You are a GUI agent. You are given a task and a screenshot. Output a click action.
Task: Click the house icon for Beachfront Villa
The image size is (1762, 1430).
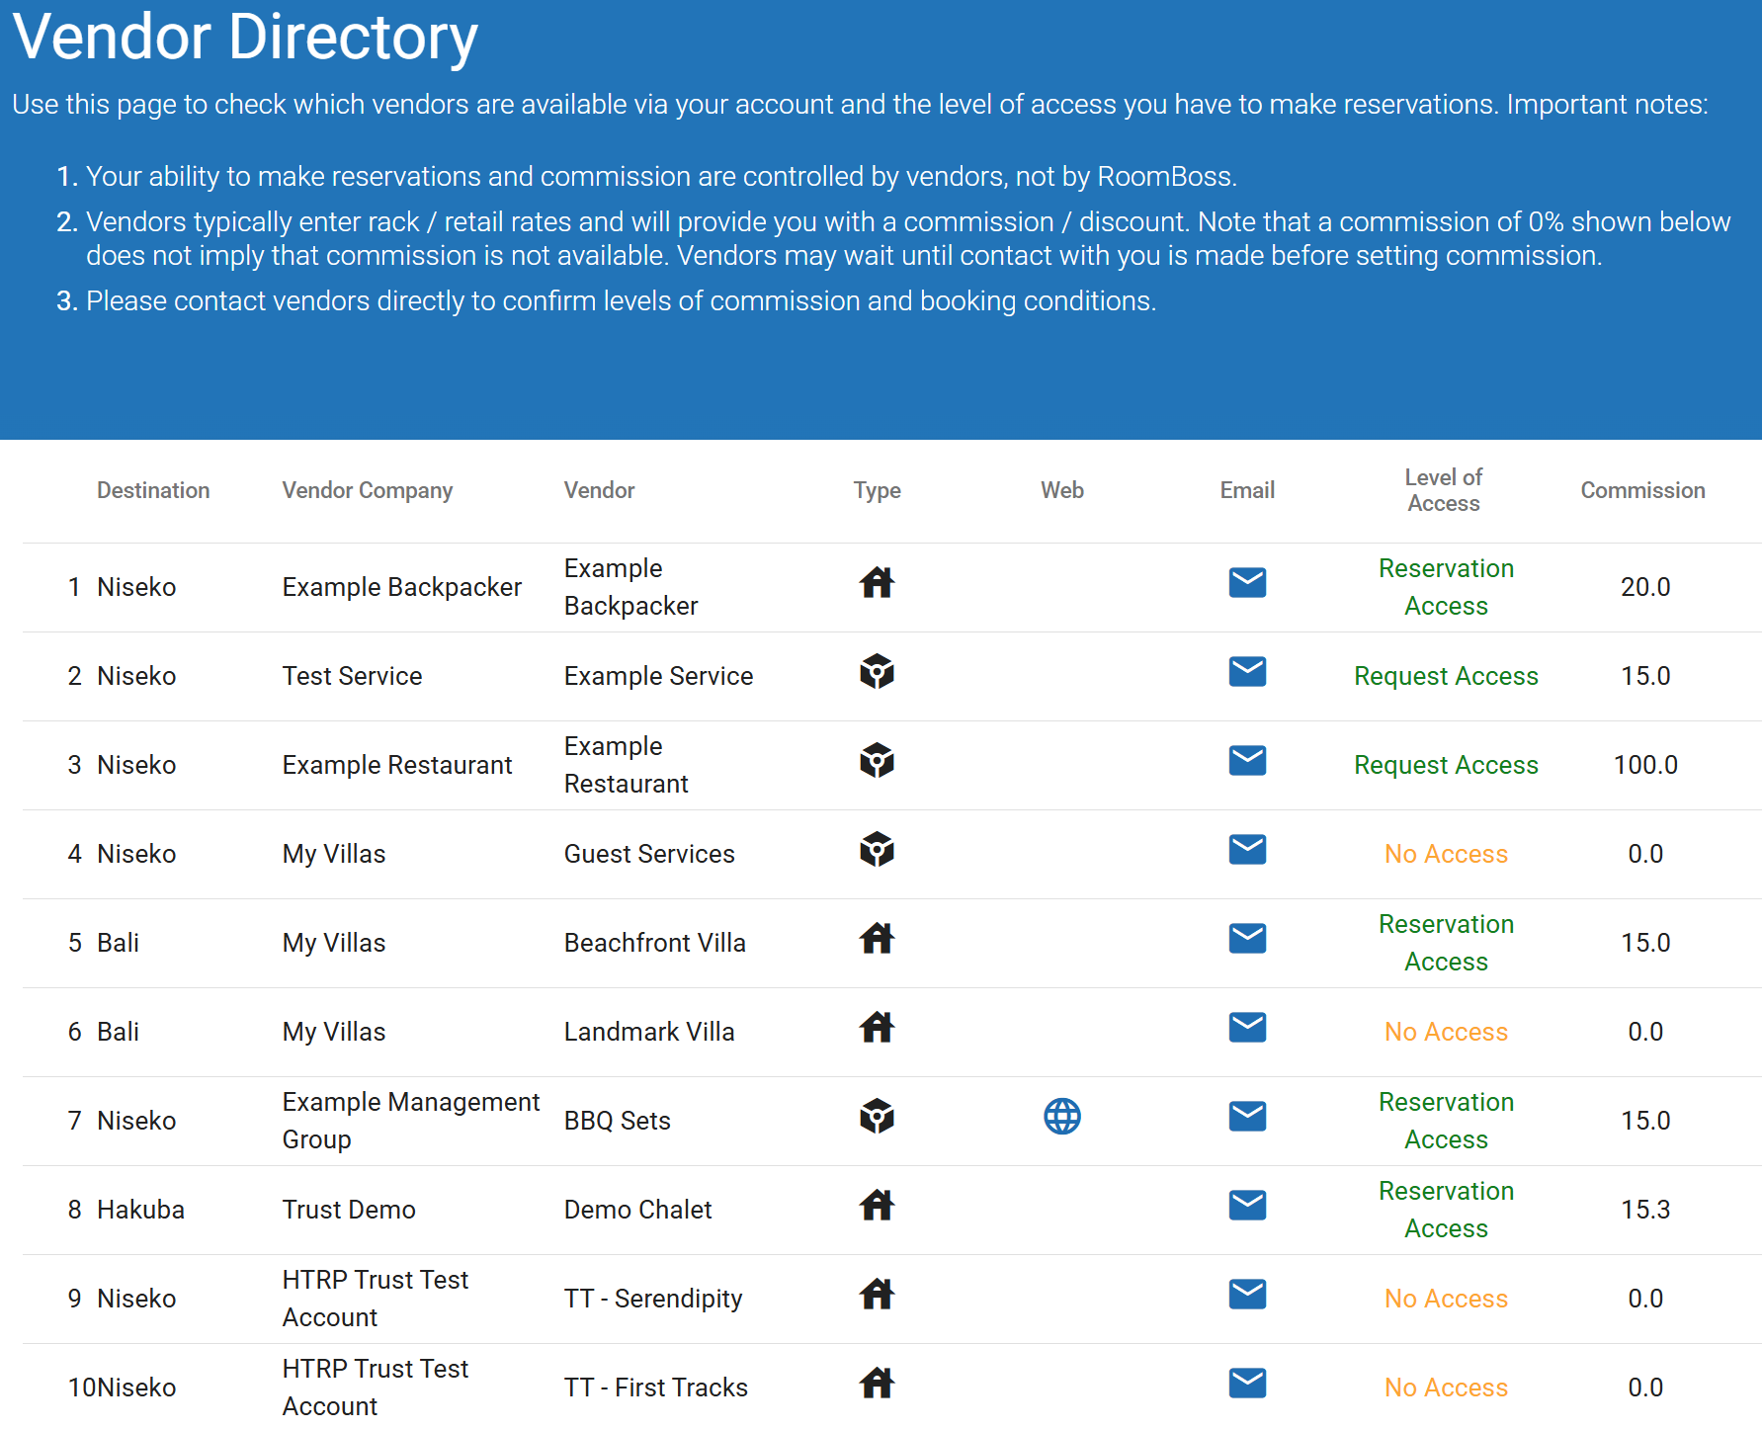(877, 939)
